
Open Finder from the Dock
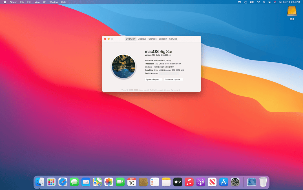(x=40, y=182)
